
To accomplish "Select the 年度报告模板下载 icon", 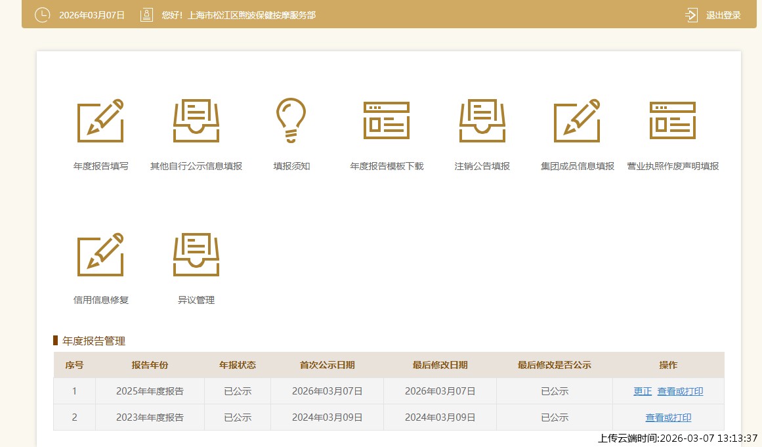I will click(x=387, y=121).
